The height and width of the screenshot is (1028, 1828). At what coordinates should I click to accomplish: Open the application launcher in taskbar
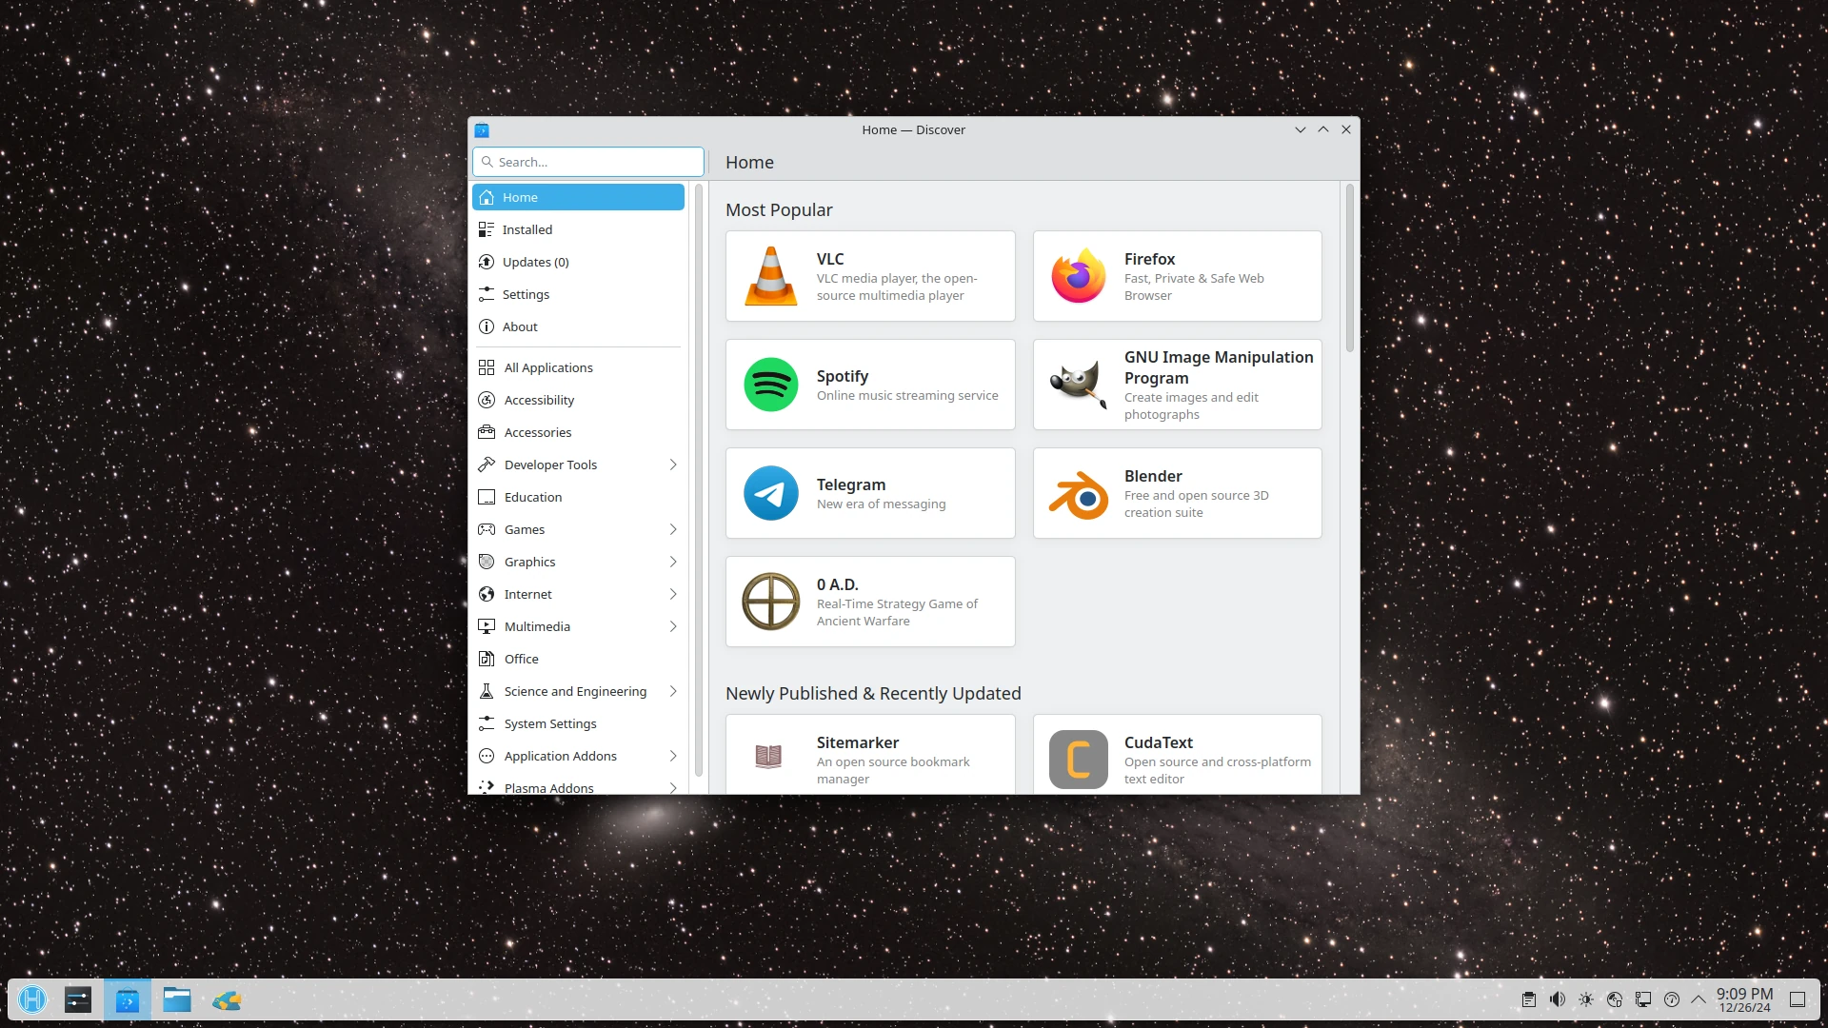point(32,999)
